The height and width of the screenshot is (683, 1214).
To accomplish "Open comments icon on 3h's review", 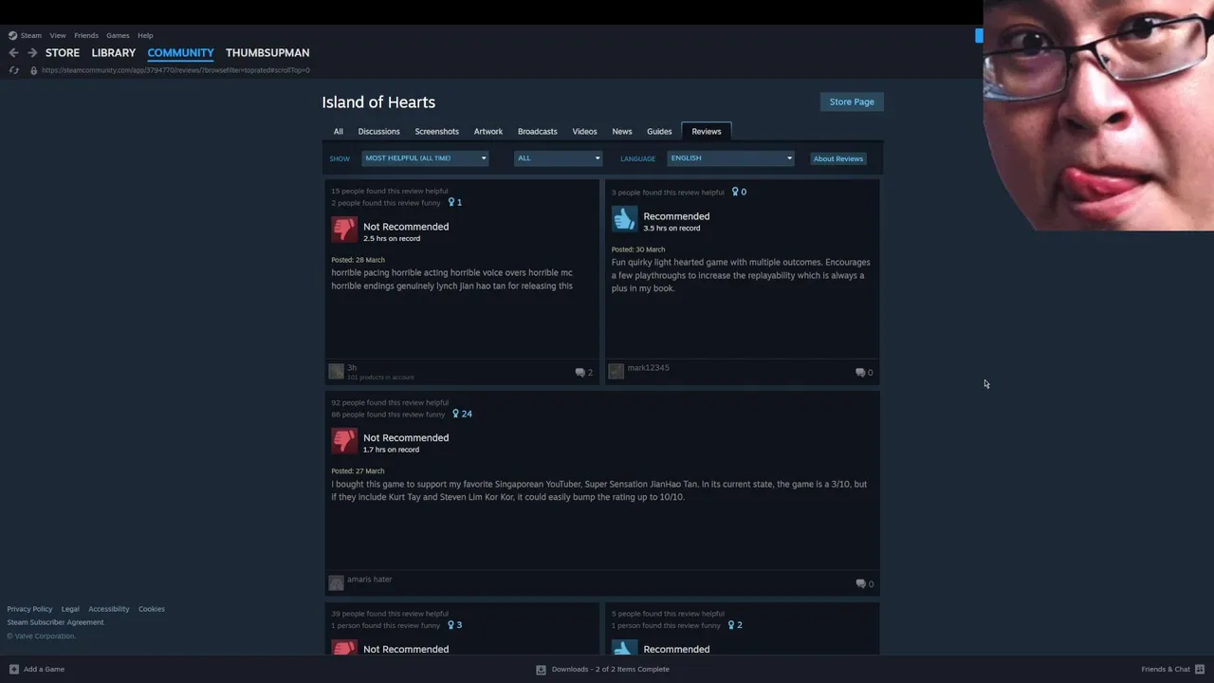I will click(x=579, y=373).
